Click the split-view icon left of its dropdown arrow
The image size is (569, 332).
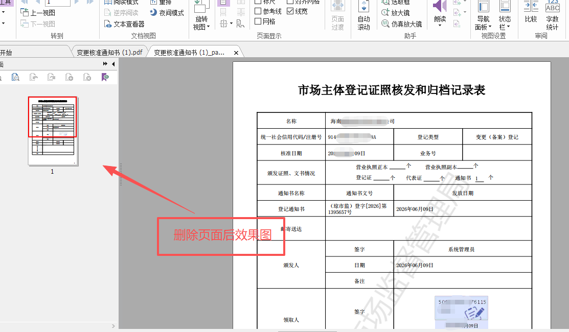[x=223, y=23]
